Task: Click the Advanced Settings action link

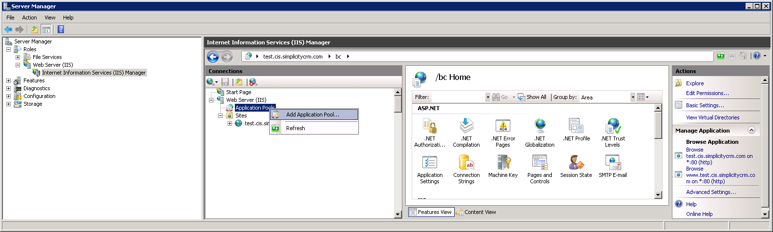Action: (710, 192)
